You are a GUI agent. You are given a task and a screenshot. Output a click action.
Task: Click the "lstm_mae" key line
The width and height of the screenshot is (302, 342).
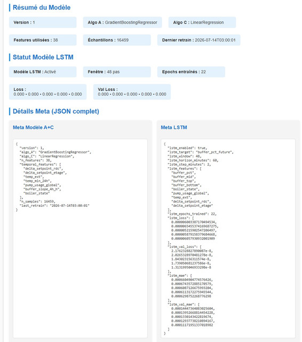coord(180,276)
